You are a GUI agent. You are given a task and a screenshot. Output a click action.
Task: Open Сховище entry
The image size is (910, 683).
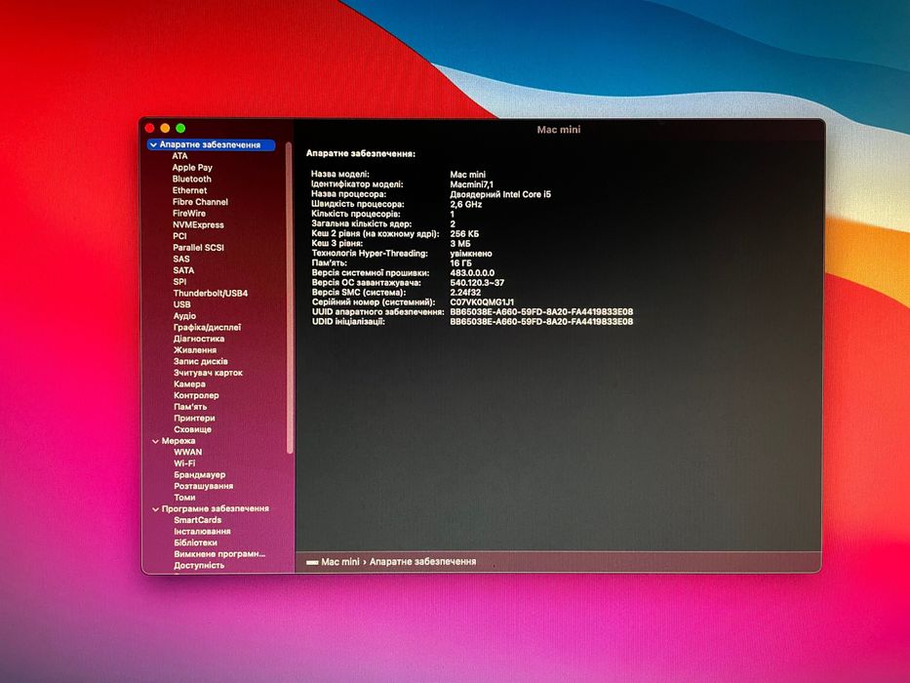(193, 429)
